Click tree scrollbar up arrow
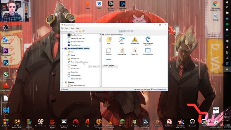Image resolution: width=231 pixels, height=130 pixels. 100,35
